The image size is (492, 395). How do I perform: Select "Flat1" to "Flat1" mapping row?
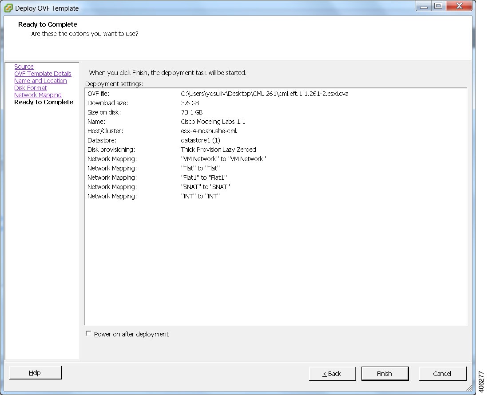coord(204,178)
